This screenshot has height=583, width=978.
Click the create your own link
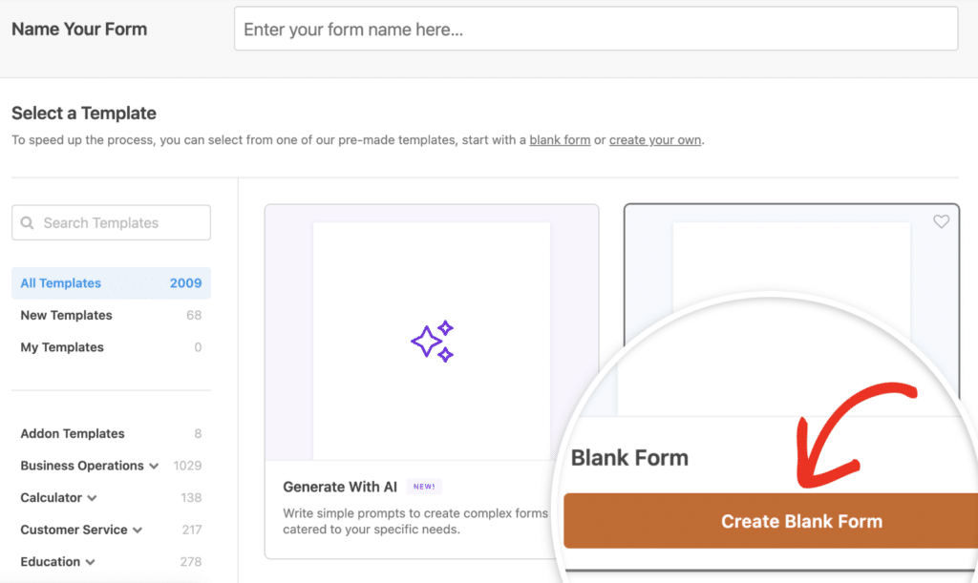tap(655, 139)
